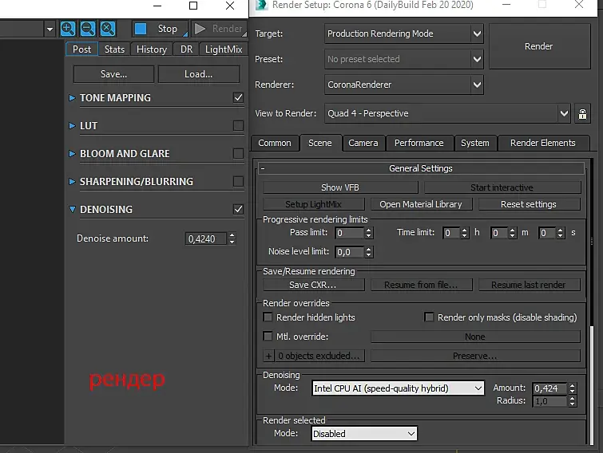Open the Renderer dropdown list
This screenshot has height=453, width=603.
point(404,85)
